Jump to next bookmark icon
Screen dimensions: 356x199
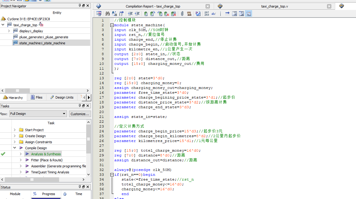click(153, 14)
